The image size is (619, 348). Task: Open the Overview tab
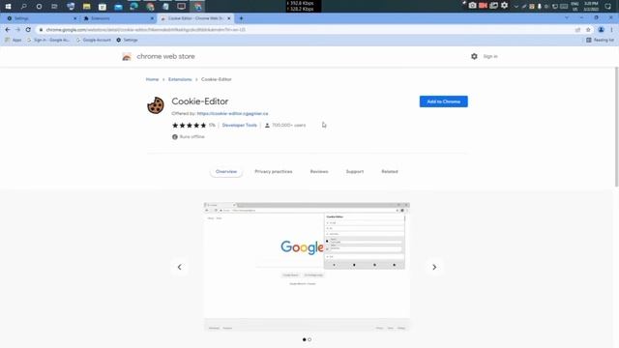pyautogui.click(x=226, y=172)
